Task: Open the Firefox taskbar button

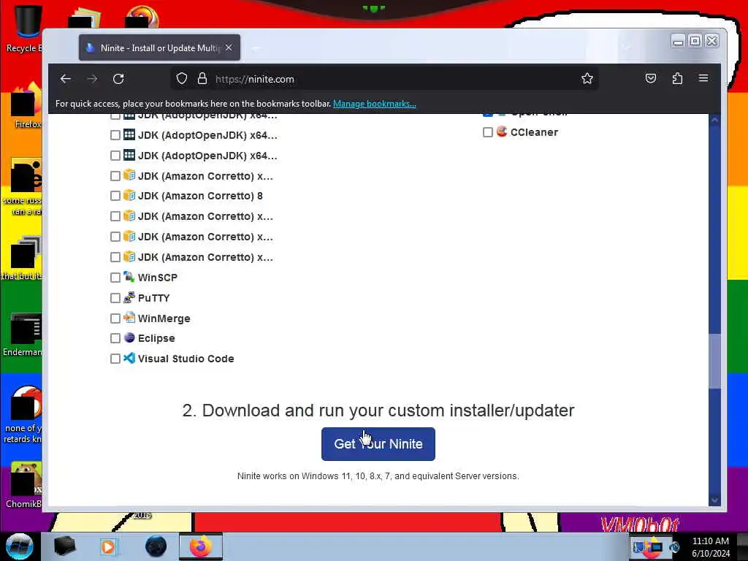Action: (201, 546)
